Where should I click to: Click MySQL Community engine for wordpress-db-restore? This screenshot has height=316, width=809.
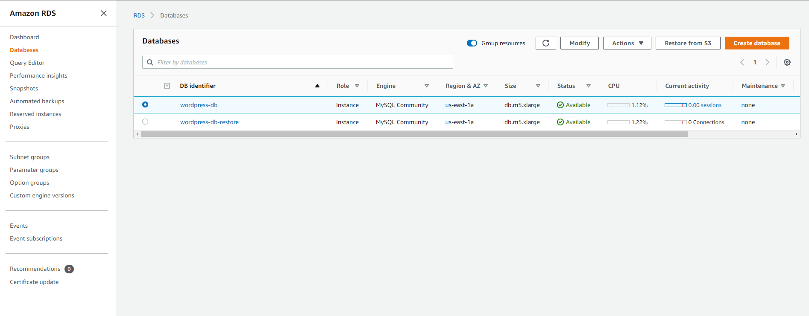pos(402,122)
